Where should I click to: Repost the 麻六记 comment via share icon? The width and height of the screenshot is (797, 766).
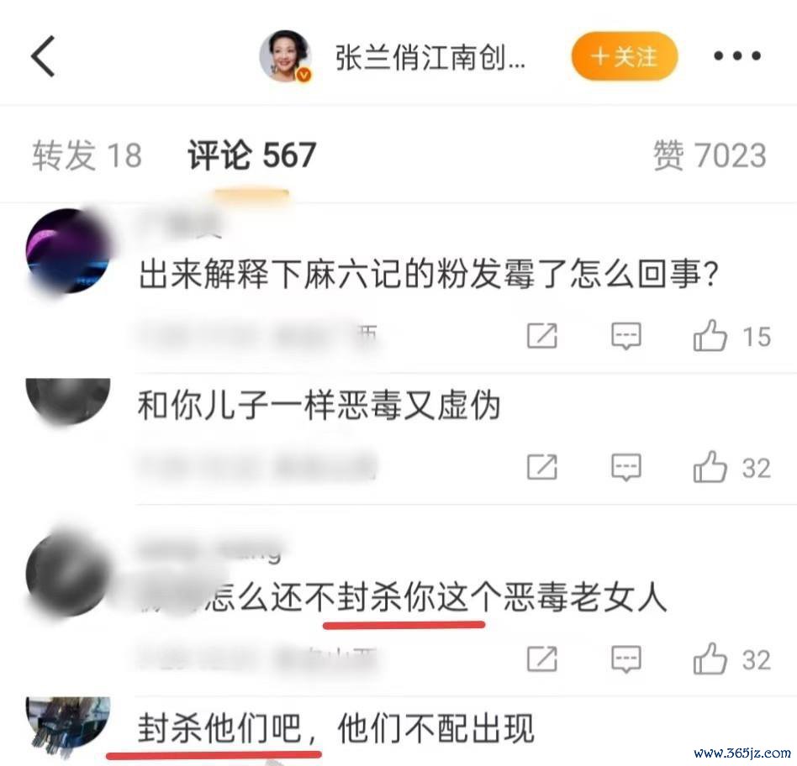(x=541, y=336)
